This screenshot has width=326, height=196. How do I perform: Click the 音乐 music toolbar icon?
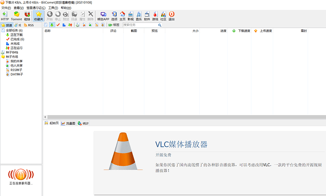(x=139, y=16)
